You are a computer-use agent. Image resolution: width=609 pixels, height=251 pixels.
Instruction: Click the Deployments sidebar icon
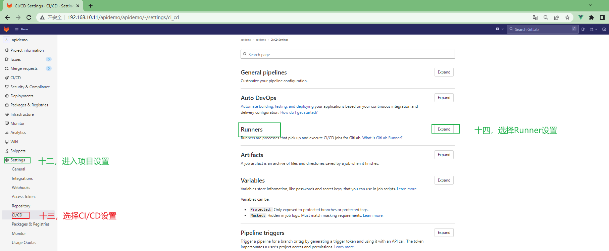[x=7, y=96]
